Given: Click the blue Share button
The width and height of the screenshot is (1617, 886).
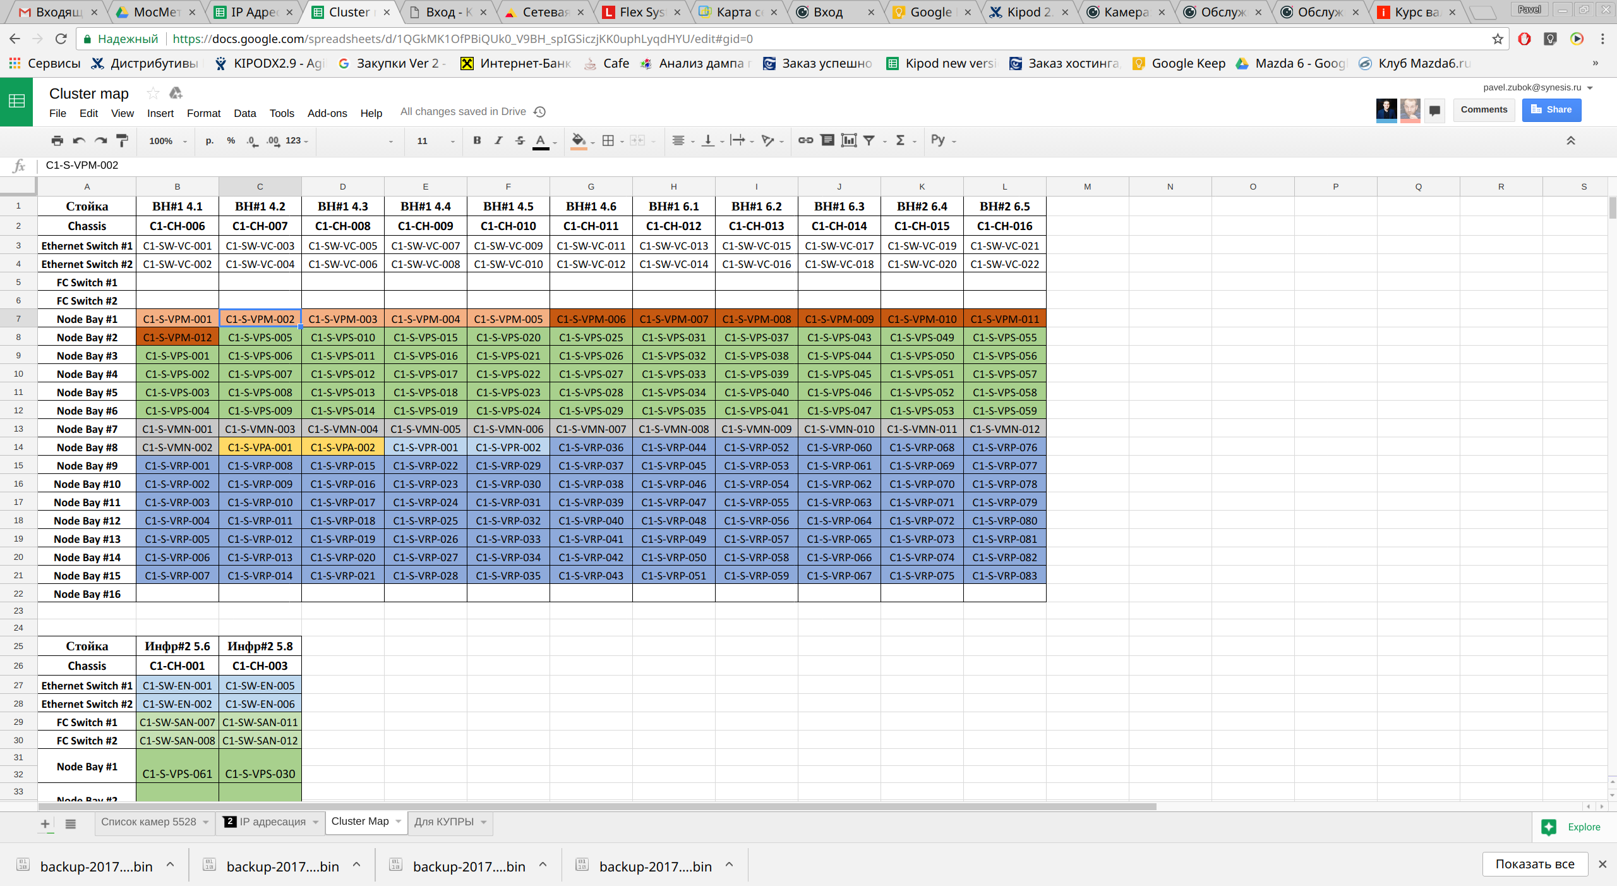Looking at the screenshot, I should pyautogui.click(x=1551, y=109).
